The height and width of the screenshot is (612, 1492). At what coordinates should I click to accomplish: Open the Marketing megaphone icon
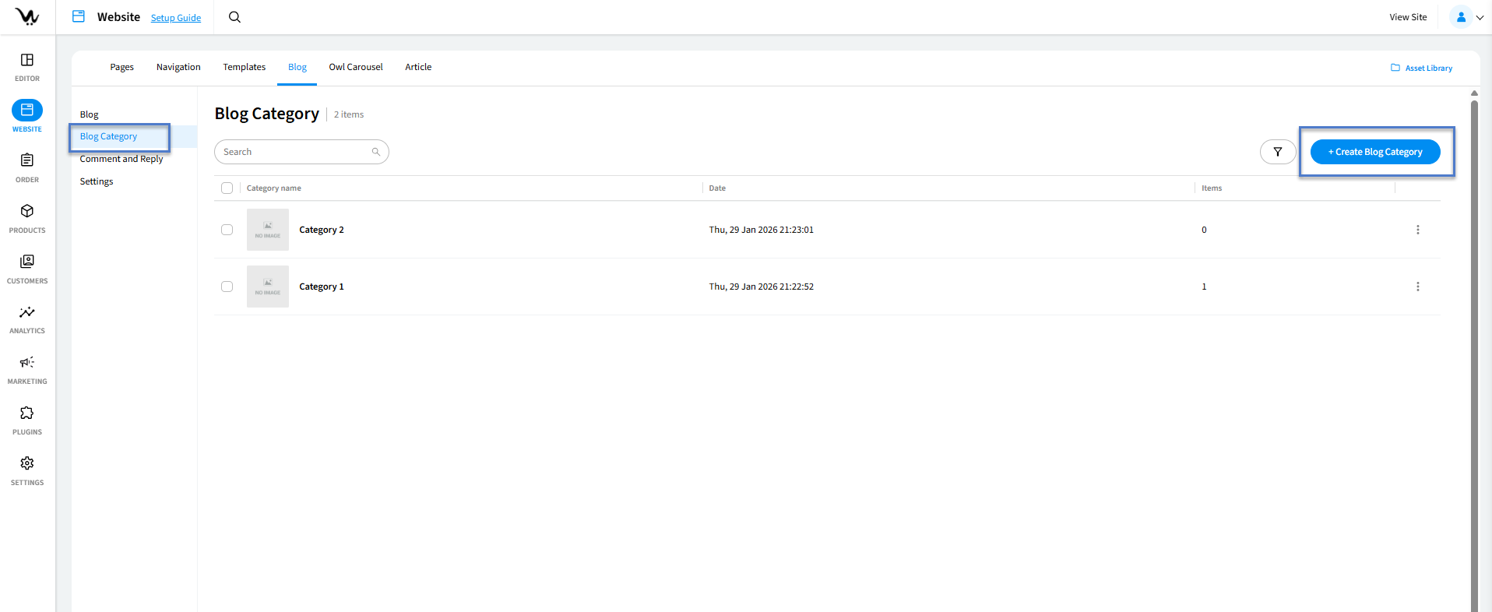pyautogui.click(x=27, y=363)
